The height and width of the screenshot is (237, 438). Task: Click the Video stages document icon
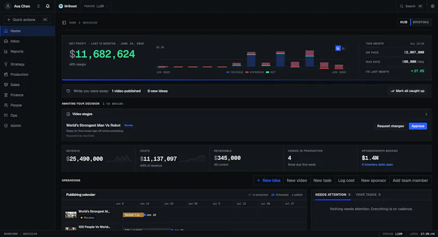[x=68, y=114]
